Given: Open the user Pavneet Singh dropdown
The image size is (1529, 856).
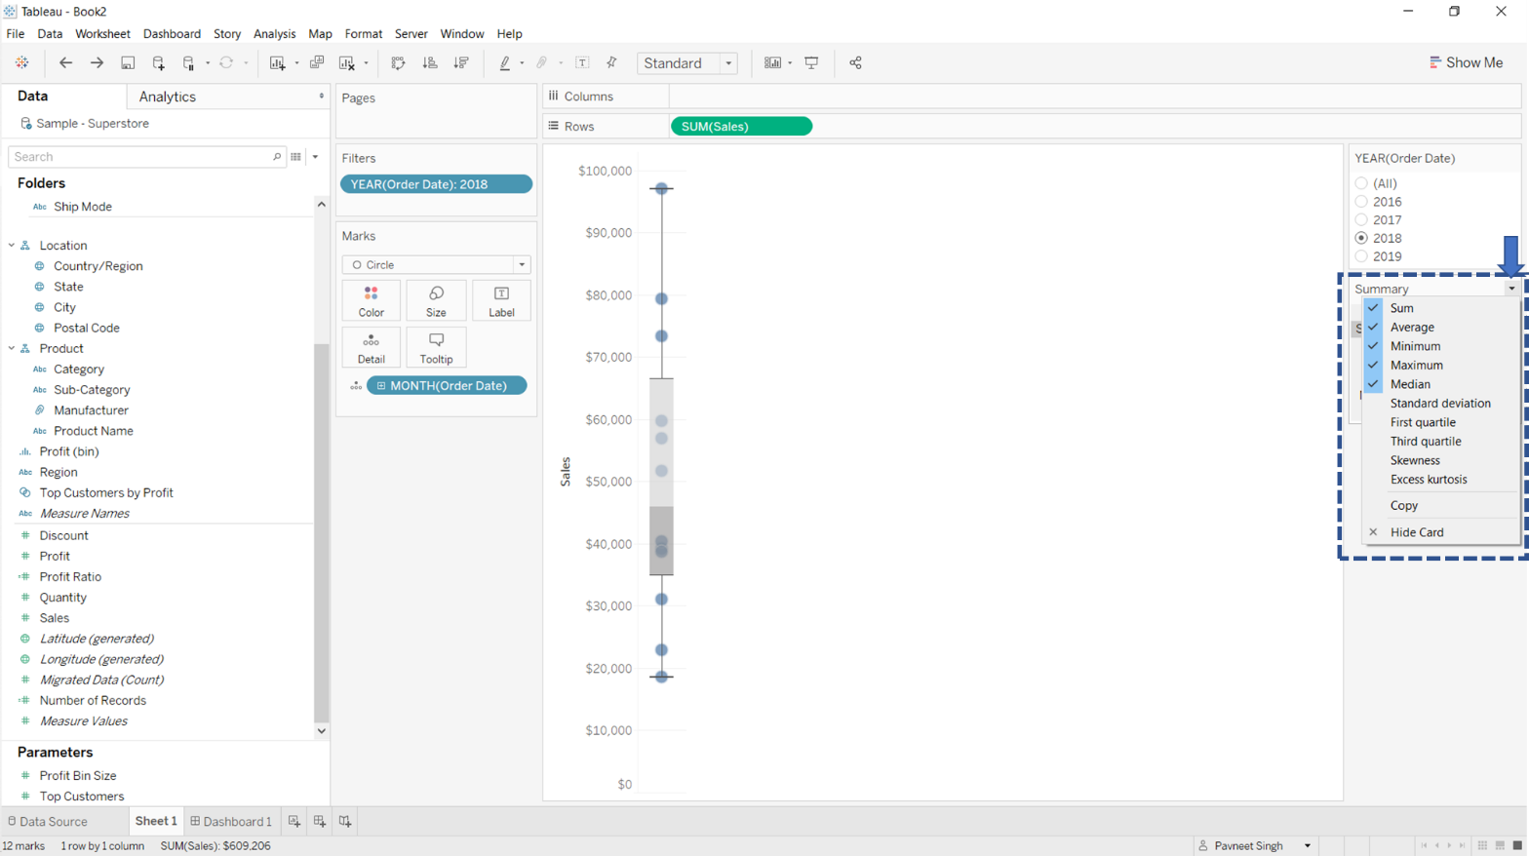Looking at the screenshot, I should pos(1308,845).
